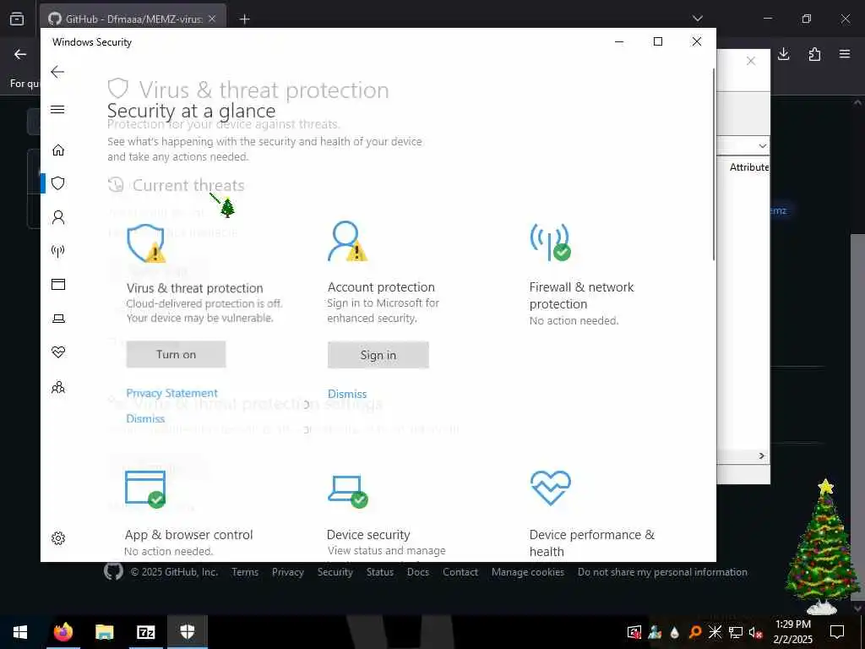Open File Explorer from the taskbar
Image resolution: width=865 pixels, height=649 pixels.
pos(104,632)
